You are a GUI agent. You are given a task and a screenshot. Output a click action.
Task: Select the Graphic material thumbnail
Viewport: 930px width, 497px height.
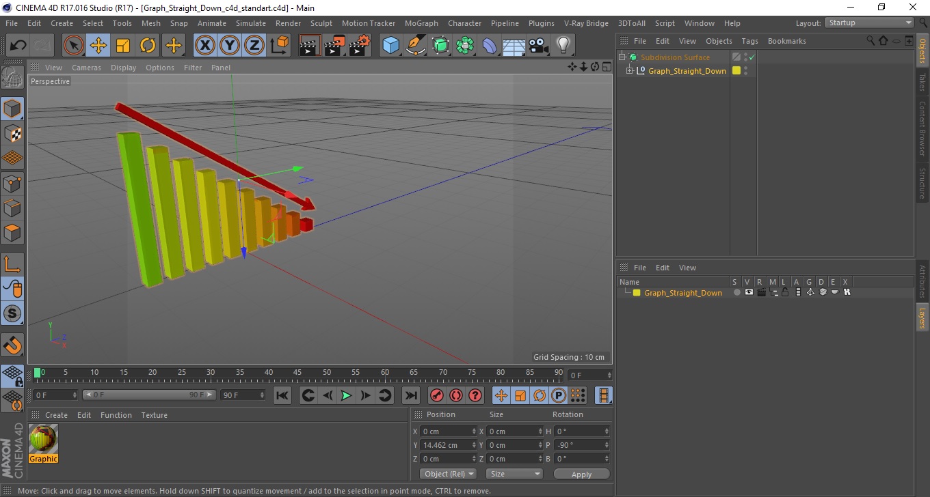43,439
